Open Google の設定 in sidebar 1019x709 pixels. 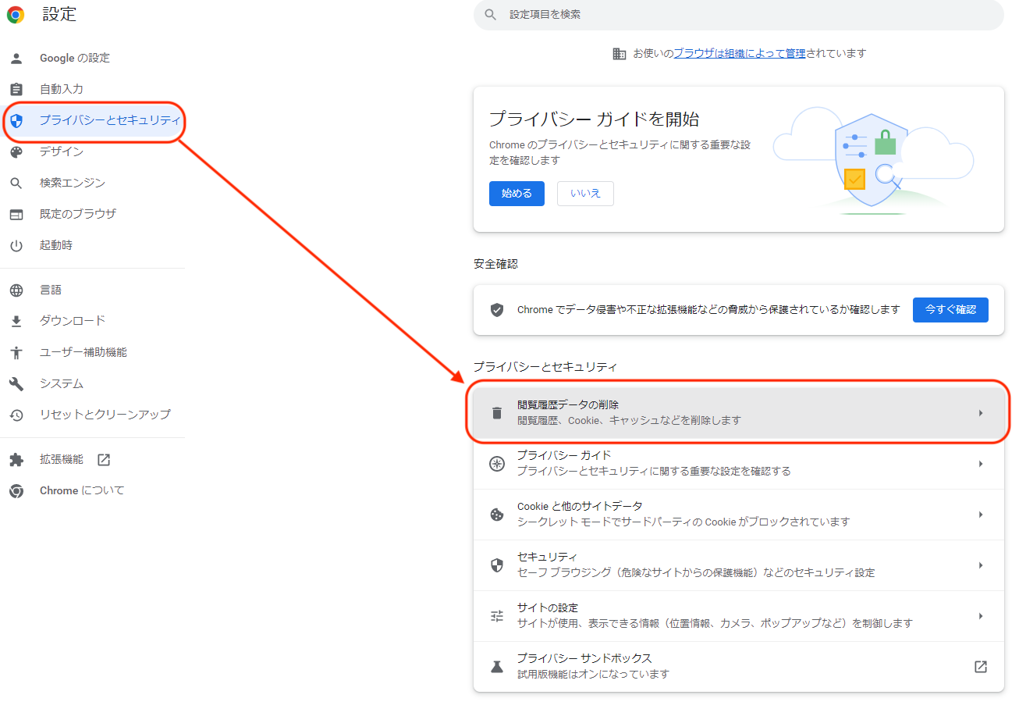coord(75,58)
